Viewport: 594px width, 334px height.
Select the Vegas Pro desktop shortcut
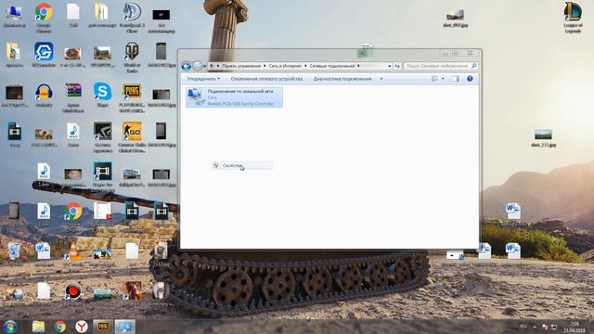coord(102,176)
